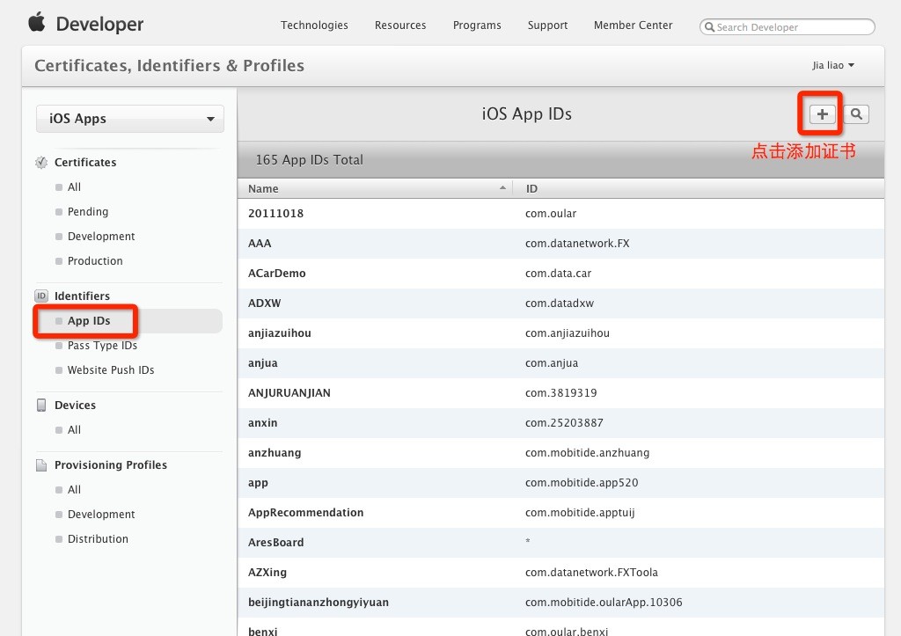Click the Certificates section heading
Viewport: 901px width, 636px height.
85,163
